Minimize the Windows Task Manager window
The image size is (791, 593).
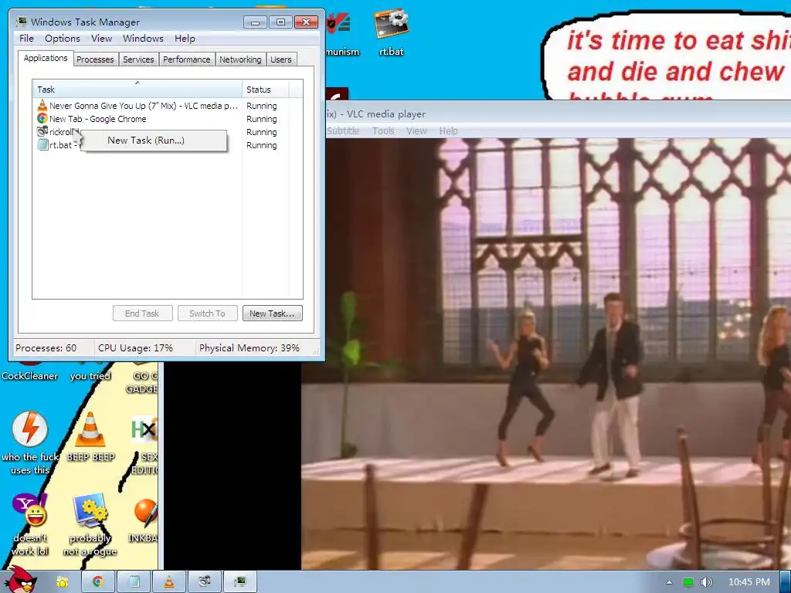coord(255,22)
